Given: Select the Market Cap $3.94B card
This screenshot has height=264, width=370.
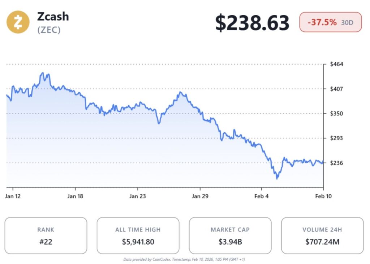Looking at the screenshot, I should (230, 236).
